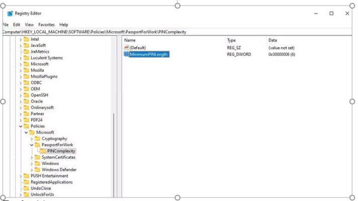The width and height of the screenshot is (358, 201).
Task: Maximize the Registry Editor window
Action: pos(331,14)
